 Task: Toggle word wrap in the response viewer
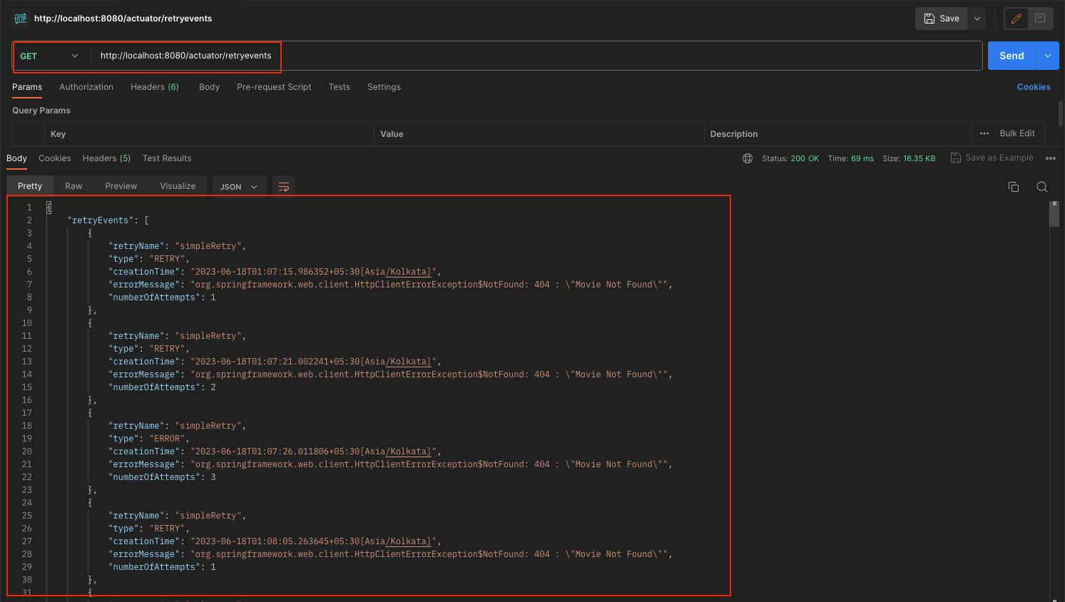(284, 185)
